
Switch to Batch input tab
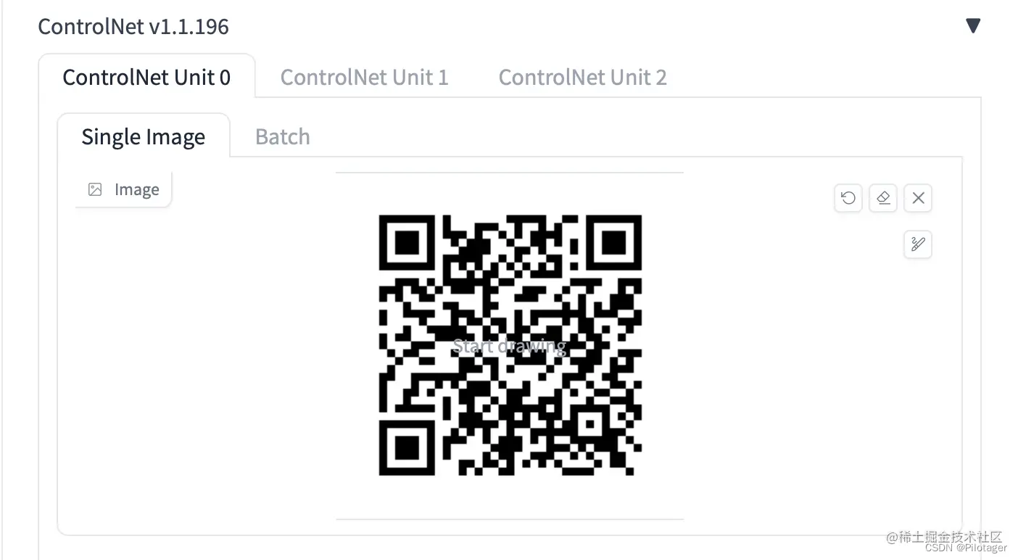(x=283, y=136)
